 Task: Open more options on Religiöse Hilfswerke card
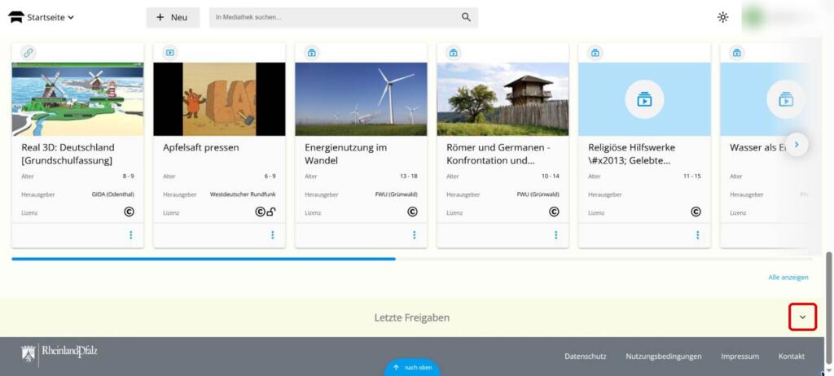pos(698,235)
